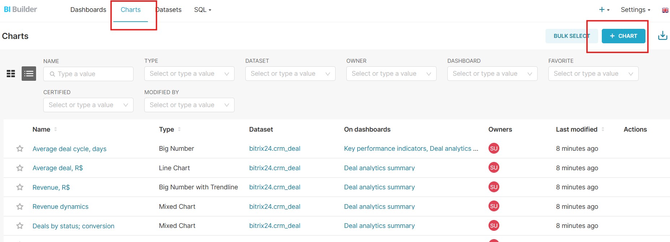Star the Revenue, R$ chart
The height and width of the screenshot is (242, 670).
(x=20, y=187)
